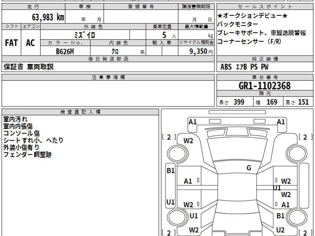Select the chassis number GR1-1102368

[x=265, y=86]
